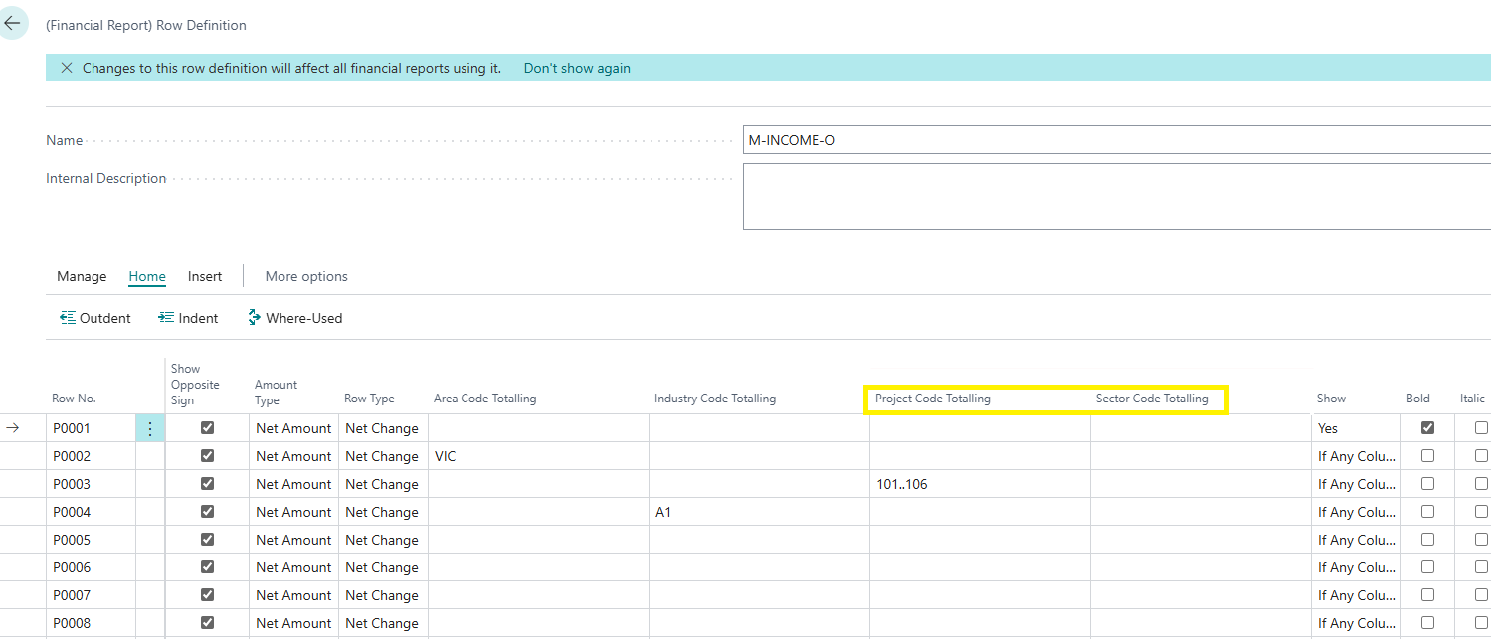Untick Show Opposite Sign for row P0002
The width and height of the screenshot is (1491, 639).
(x=207, y=456)
